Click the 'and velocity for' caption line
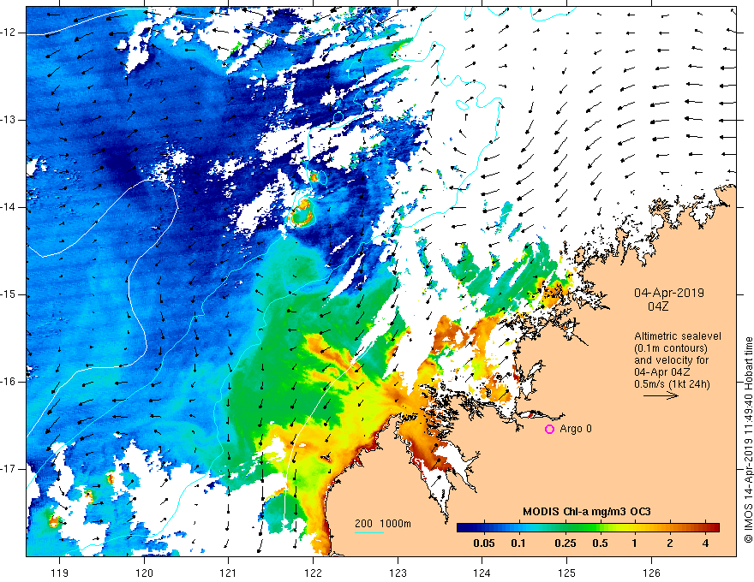 [671, 360]
